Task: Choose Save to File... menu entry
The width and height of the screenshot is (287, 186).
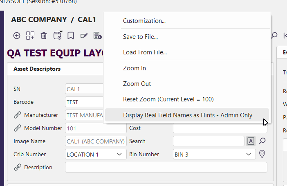Action: (x=140, y=37)
